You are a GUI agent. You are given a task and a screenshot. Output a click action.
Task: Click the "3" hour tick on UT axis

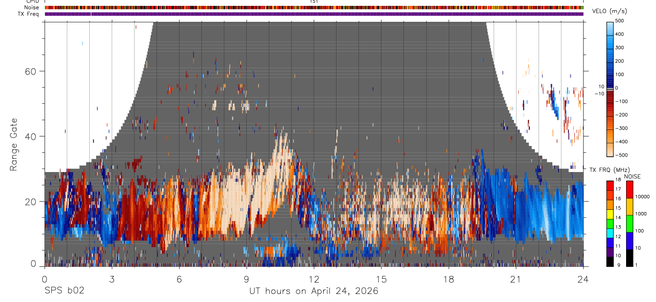click(x=112, y=279)
